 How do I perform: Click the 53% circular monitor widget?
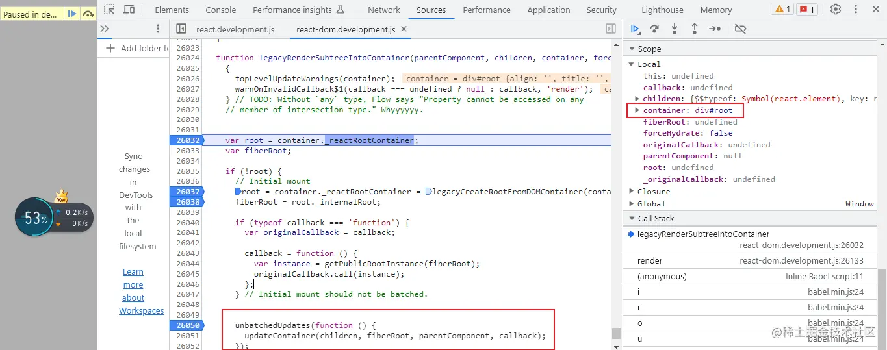36,218
